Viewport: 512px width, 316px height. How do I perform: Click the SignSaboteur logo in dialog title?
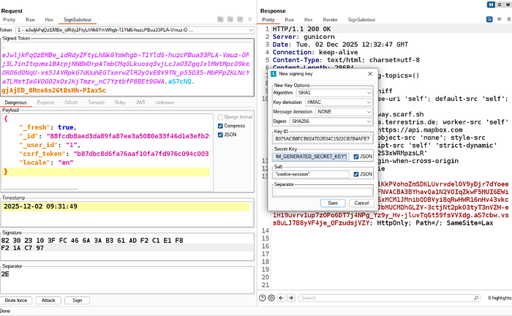click(x=274, y=74)
